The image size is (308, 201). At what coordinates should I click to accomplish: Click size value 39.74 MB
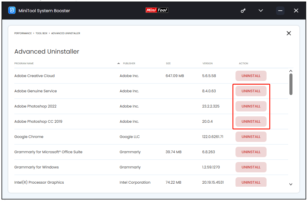click(174, 152)
